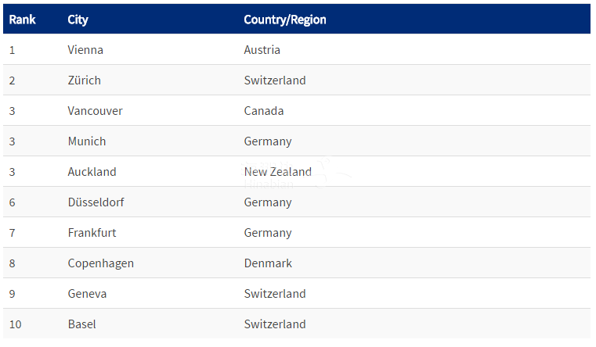Click the Basel city cell
This screenshot has height=347, width=596.
pyautogui.click(x=82, y=324)
